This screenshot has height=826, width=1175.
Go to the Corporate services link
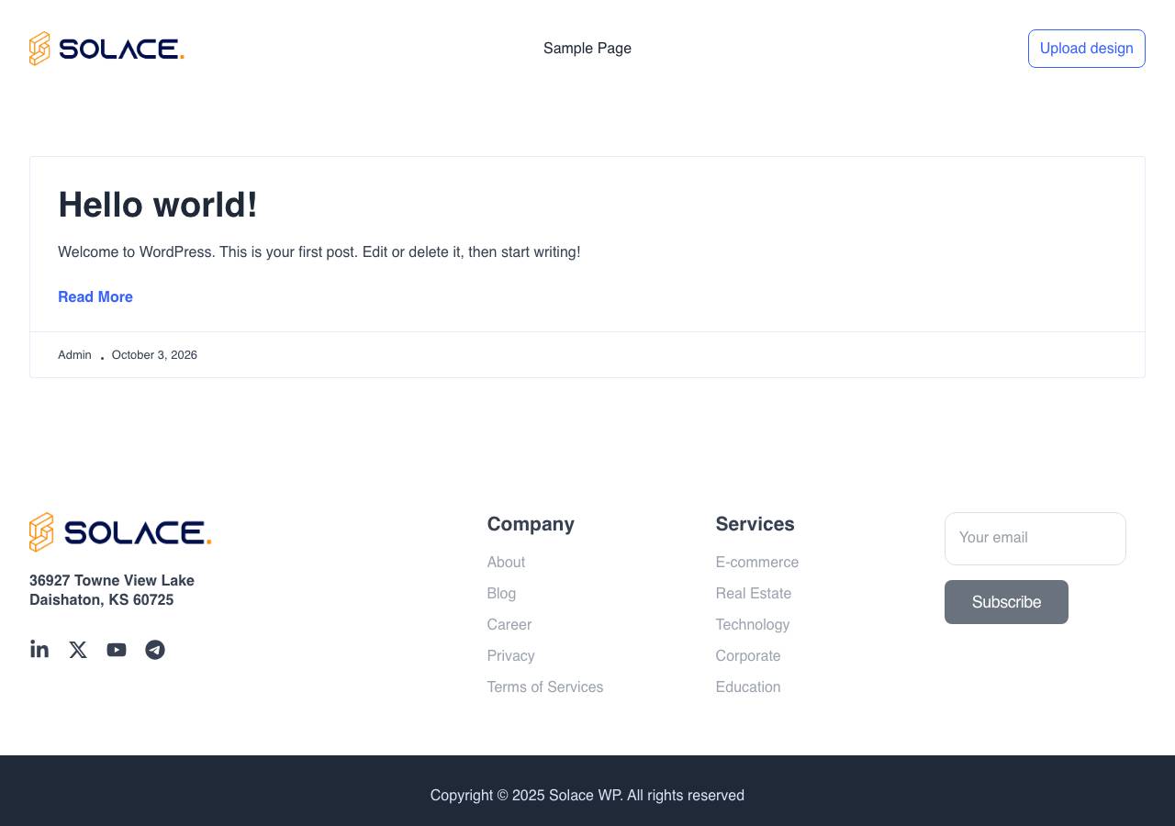coord(748,656)
